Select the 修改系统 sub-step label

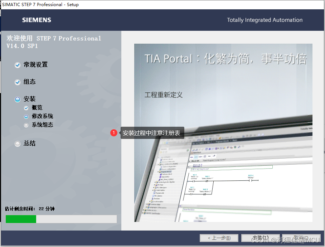43,116
